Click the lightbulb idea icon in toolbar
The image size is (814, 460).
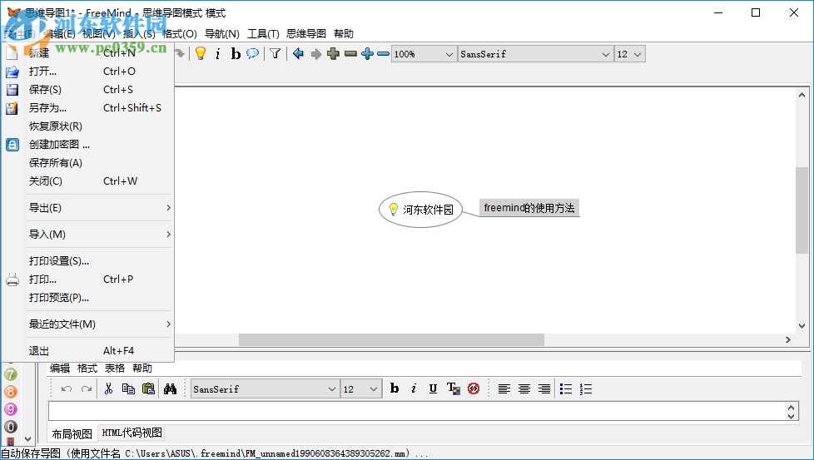click(x=201, y=53)
